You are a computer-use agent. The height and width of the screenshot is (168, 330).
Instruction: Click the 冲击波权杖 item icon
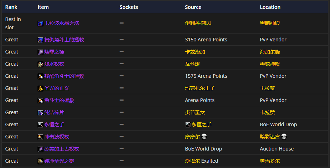click(x=41, y=137)
